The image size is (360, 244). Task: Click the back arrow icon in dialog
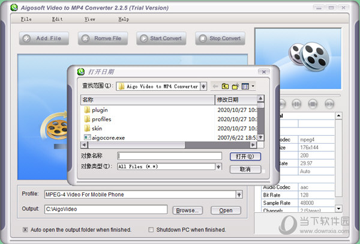(215, 86)
